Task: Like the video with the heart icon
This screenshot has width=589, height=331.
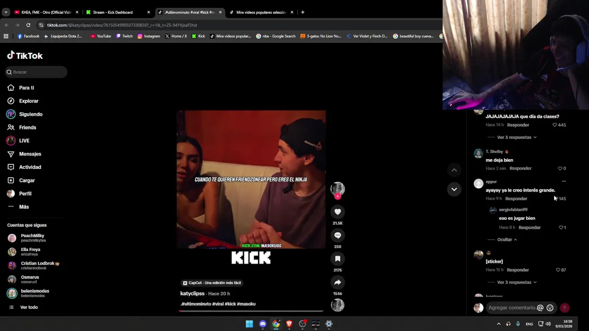Action: click(337, 211)
